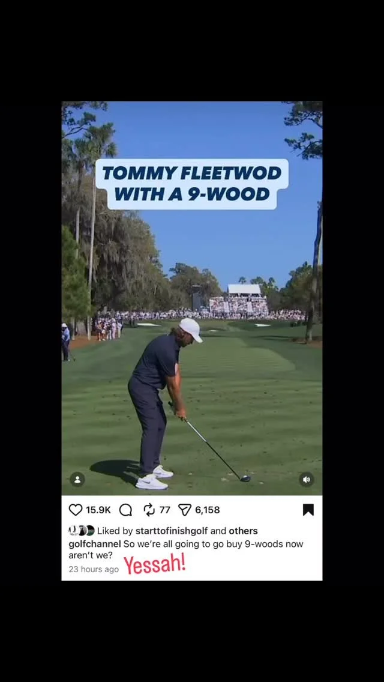Click the liker avatar thumbnails
Screen dimensions: 384x682
82,531
